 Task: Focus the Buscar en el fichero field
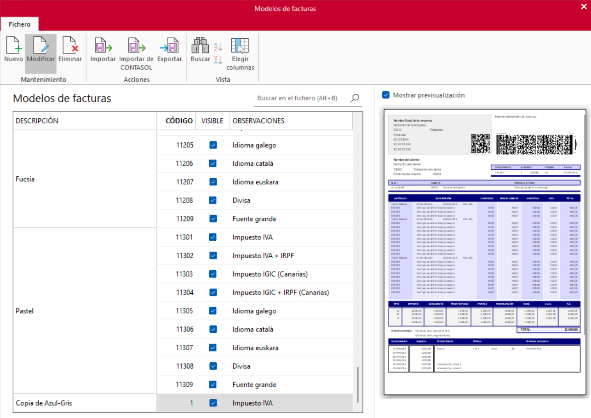302,98
